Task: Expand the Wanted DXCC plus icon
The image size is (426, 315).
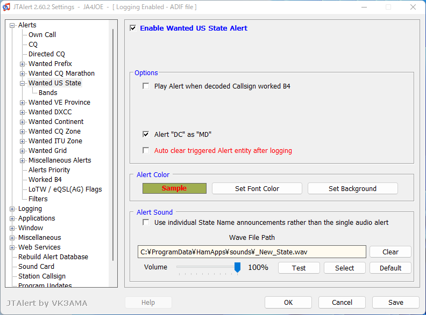Action: tap(22, 112)
